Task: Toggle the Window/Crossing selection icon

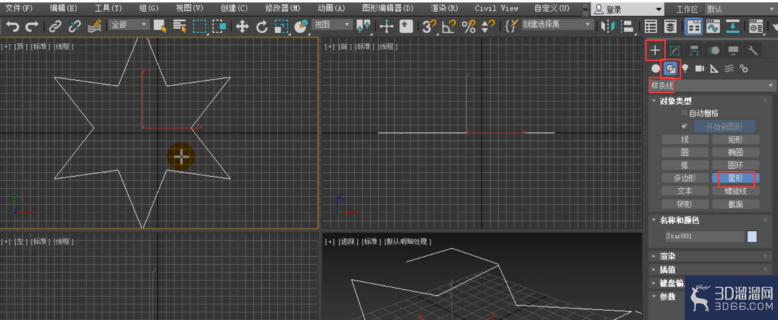Action: click(219, 27)
